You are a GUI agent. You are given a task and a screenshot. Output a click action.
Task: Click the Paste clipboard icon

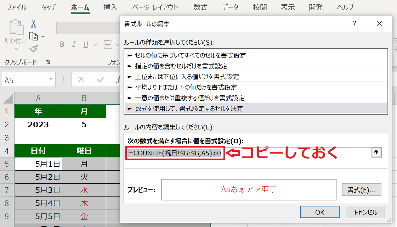[16, 28]
